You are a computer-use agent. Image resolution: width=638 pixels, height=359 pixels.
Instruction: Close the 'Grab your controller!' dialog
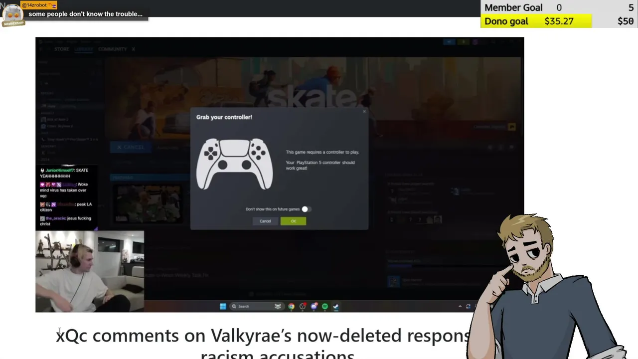[x=364, y=112]
